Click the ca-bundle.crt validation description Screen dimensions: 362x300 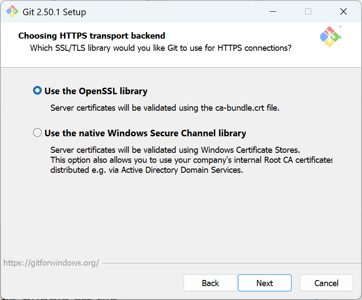click(165, 108)
